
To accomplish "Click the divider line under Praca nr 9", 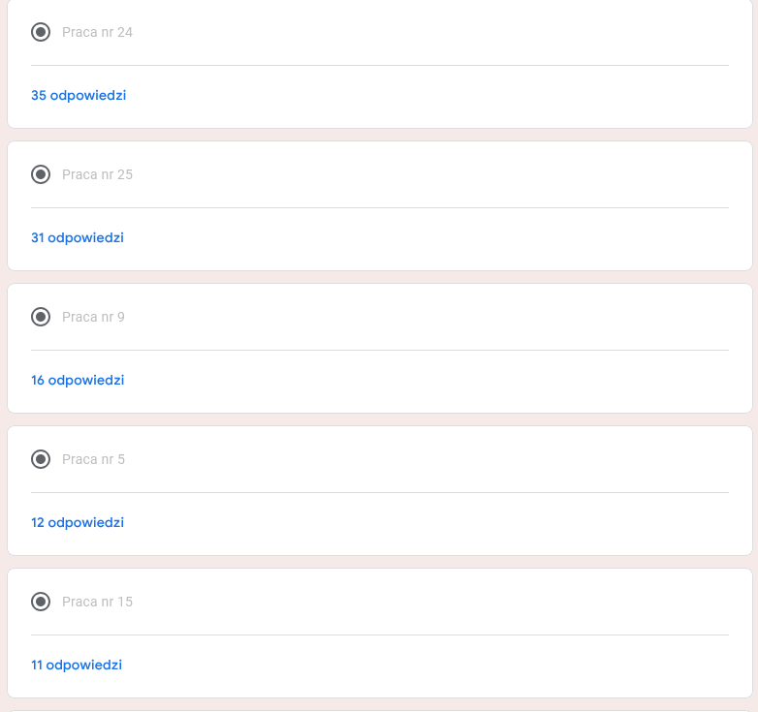I will (380, 350).
